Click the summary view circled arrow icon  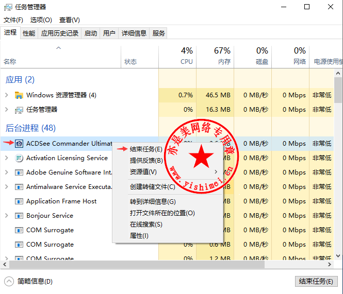point(9,282)
